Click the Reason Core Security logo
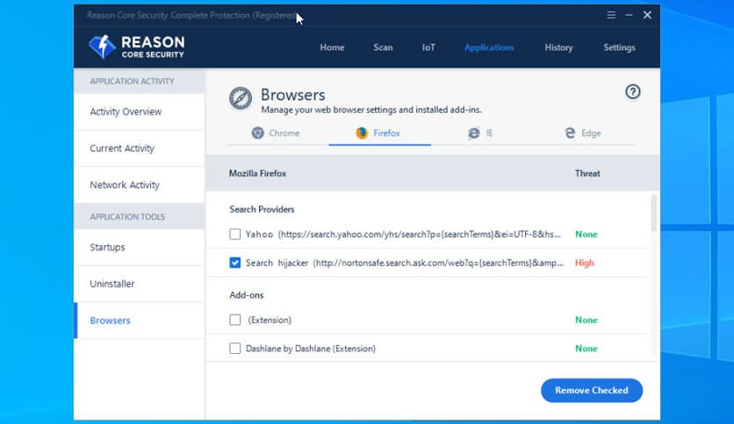Viewport: 734px width, 424px height. (x=136, y=47)
